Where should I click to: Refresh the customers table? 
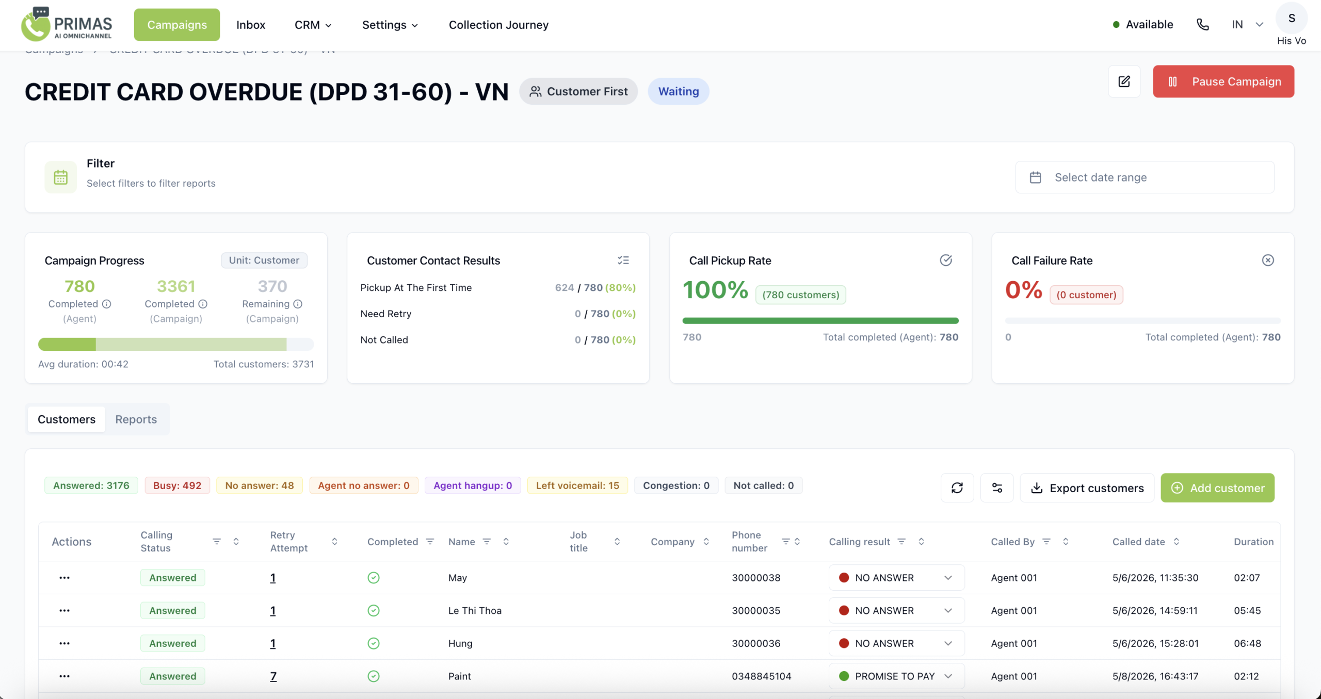pos(957,487)
